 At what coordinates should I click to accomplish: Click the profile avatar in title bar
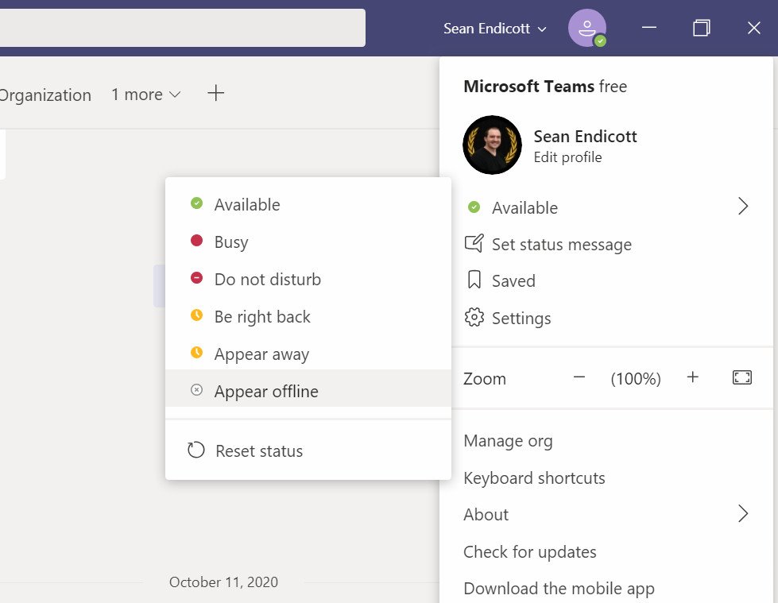(586, 29)
